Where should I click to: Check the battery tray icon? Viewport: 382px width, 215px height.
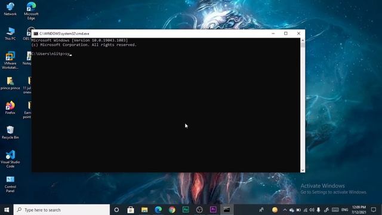tap(298, 210)
